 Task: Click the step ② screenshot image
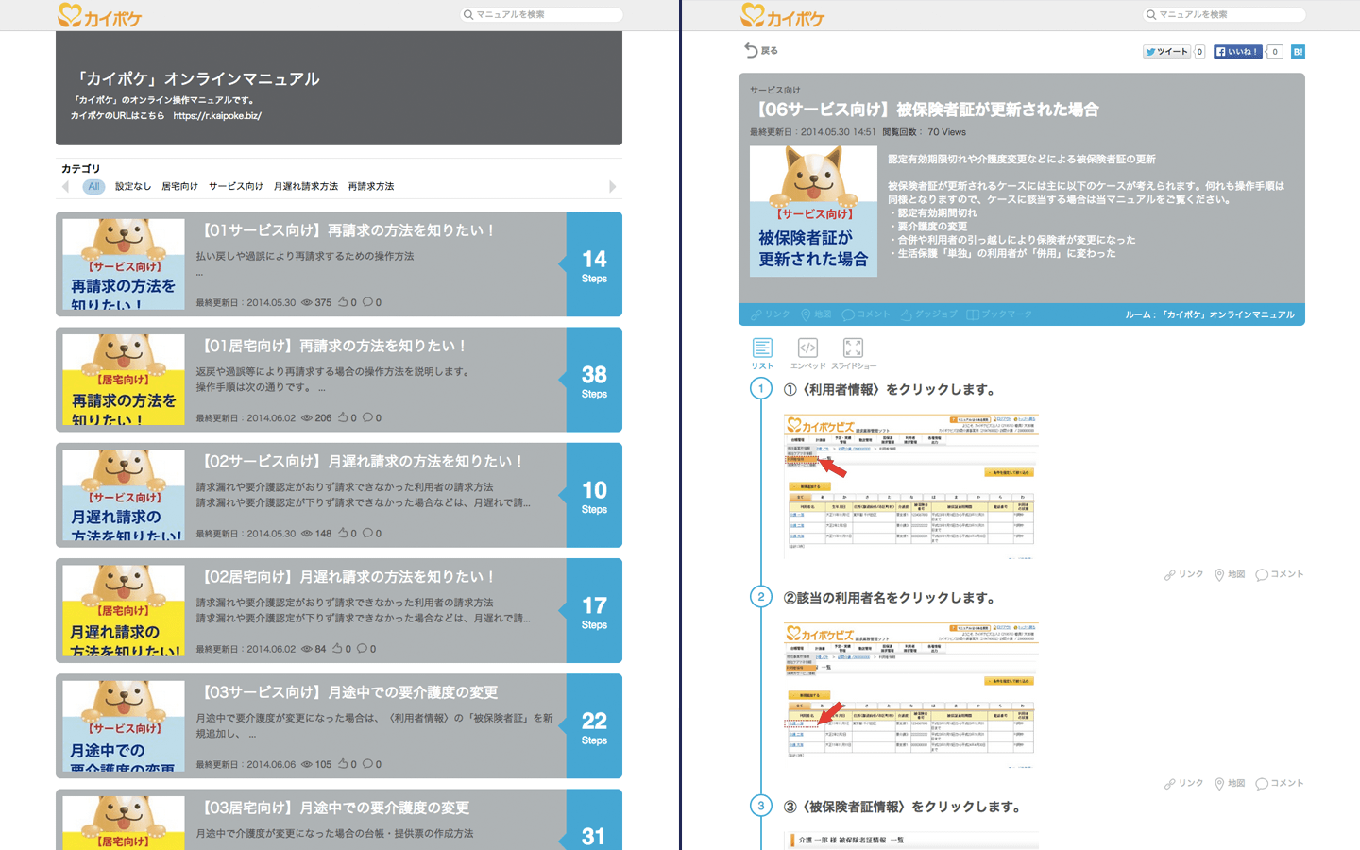911,693
